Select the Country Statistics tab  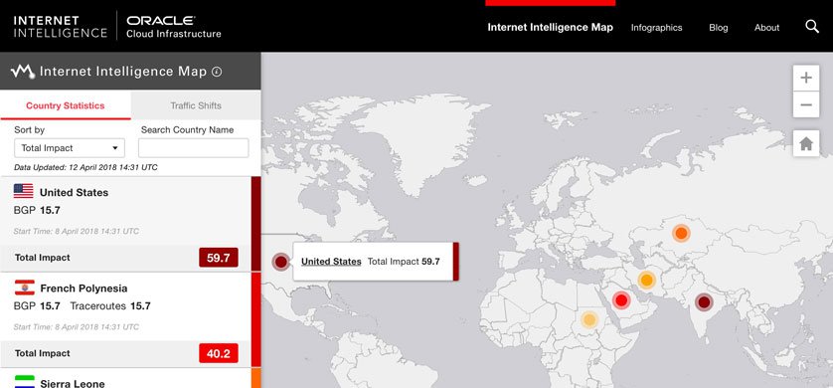tap(66, 105)
